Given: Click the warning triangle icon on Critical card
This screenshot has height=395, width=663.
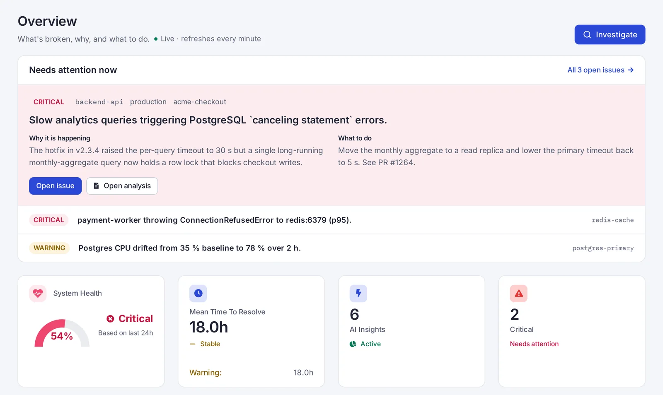Looking at the screenshot, I should (518, 294).
